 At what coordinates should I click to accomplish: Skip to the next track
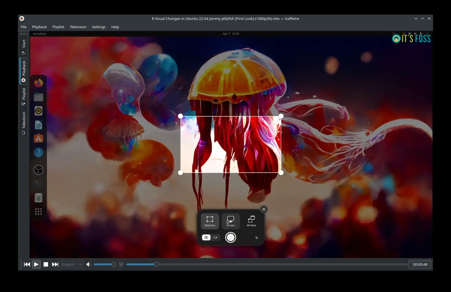coord(55,264)
